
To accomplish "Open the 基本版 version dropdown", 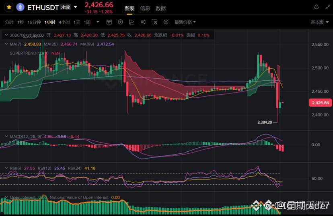I will (320, 22).
